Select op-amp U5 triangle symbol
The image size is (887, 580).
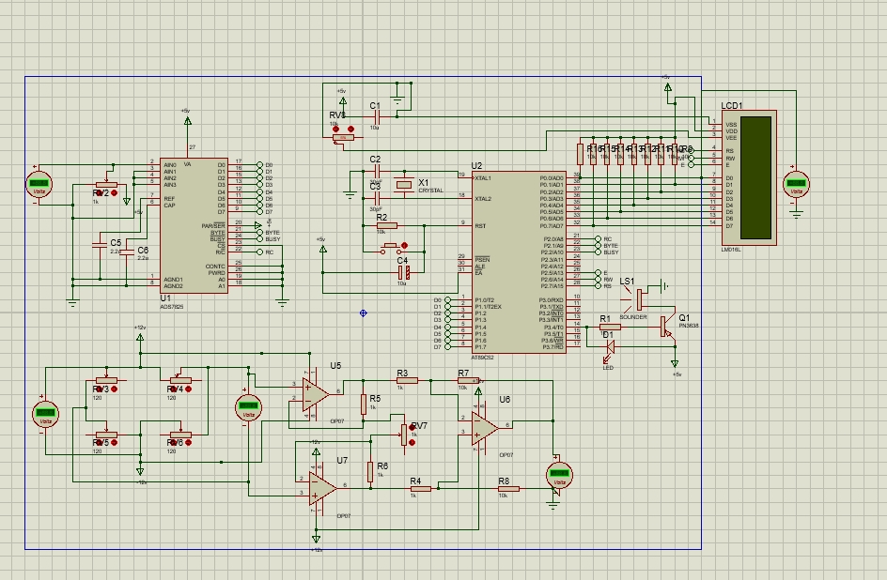coord(316,394)
